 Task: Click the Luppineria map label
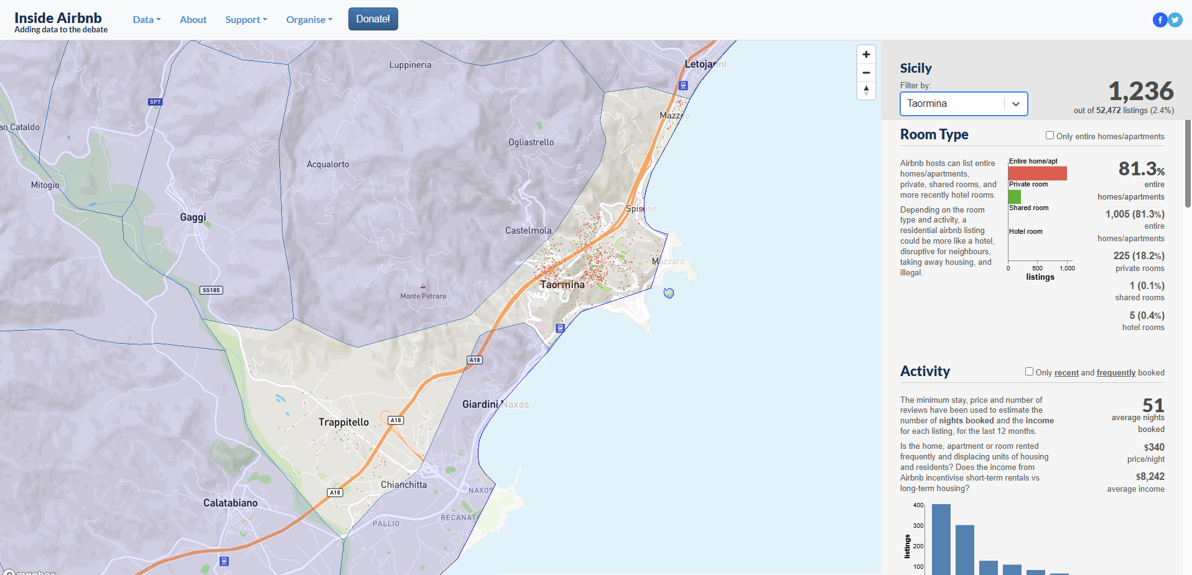[410, 65]
